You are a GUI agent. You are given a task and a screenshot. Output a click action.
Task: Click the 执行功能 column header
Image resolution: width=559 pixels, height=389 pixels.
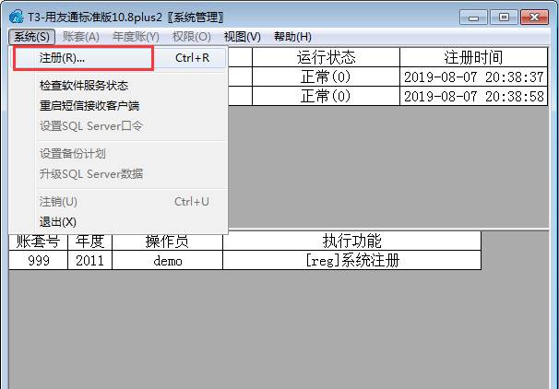(351, 241)
